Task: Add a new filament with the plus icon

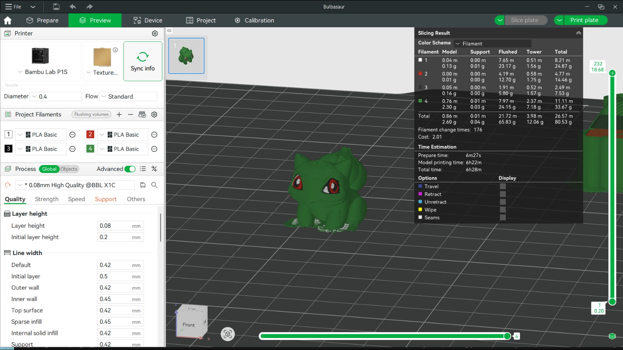Action: 119,114
